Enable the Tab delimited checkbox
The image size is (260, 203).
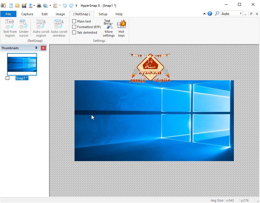pyautogui.click(x=74, y=33)
